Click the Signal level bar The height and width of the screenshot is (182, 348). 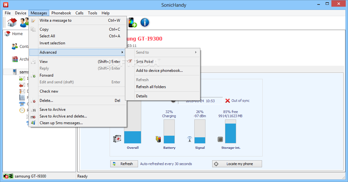[200, 132]
